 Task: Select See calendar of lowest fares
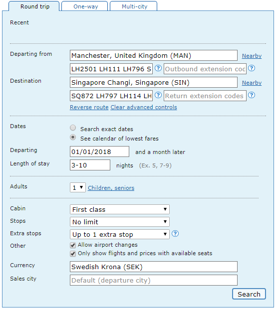[x=73, y=137]
